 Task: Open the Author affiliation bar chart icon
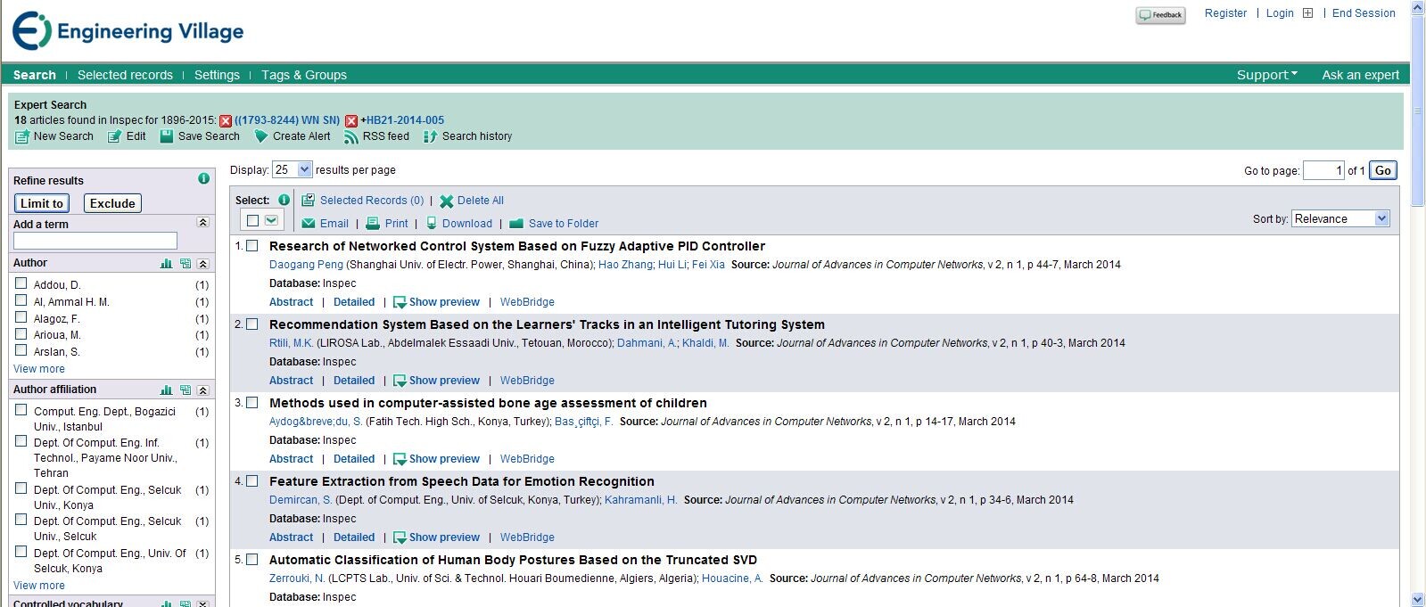(x=167, y=390)
